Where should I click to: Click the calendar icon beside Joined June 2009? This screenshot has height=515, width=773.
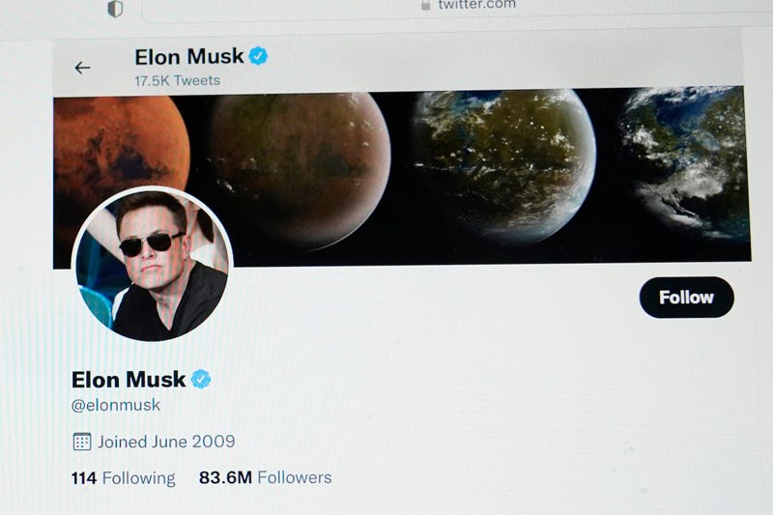[82, 442]
